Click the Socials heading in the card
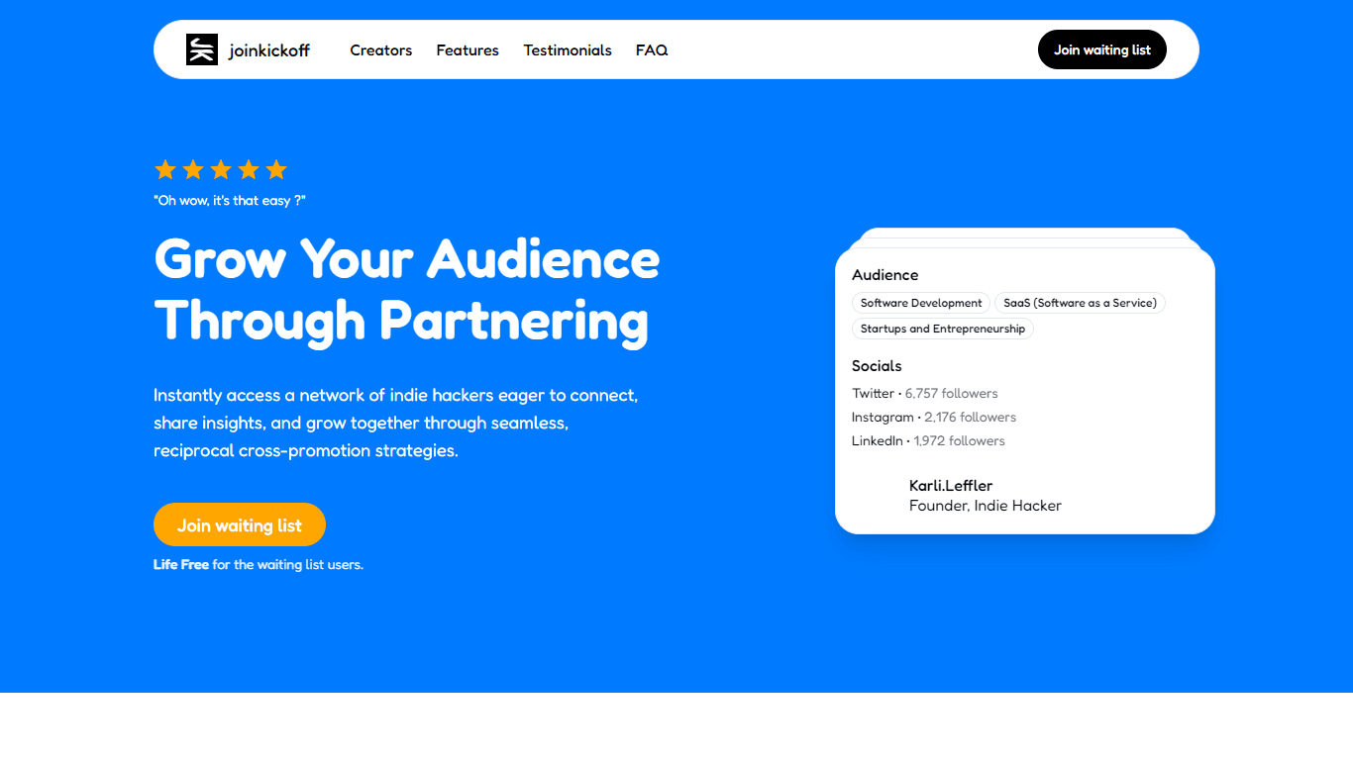 pyautogui.click(x=877, y=366)
